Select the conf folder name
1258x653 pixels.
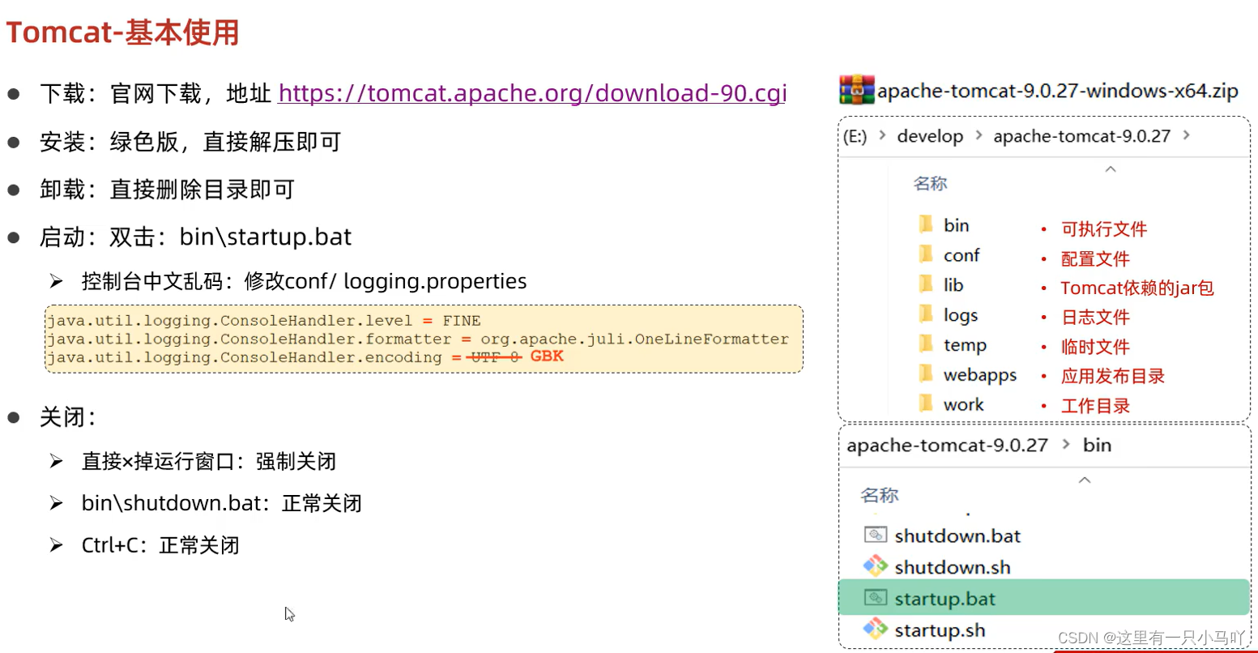click(x=962, y=255)
